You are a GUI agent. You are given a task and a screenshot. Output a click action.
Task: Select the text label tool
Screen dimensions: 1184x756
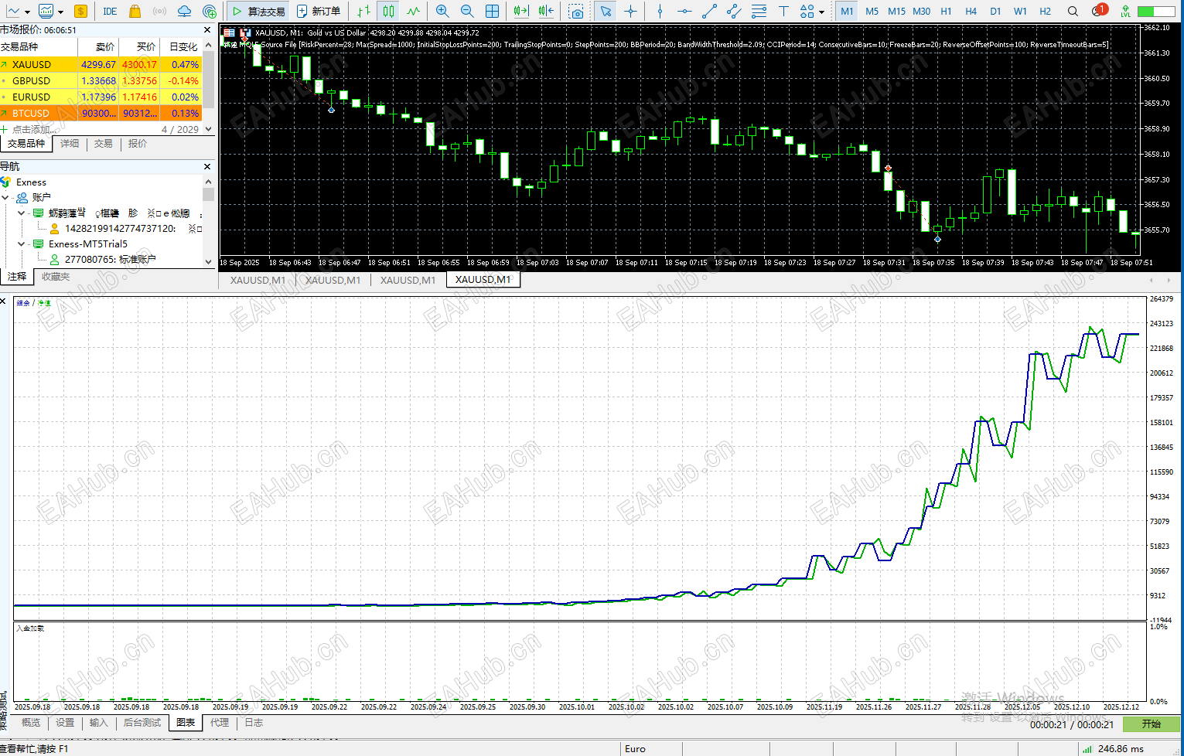pos(783,11)
